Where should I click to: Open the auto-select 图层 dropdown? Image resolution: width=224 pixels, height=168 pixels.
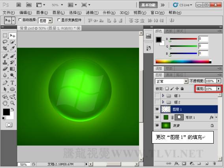50,21
